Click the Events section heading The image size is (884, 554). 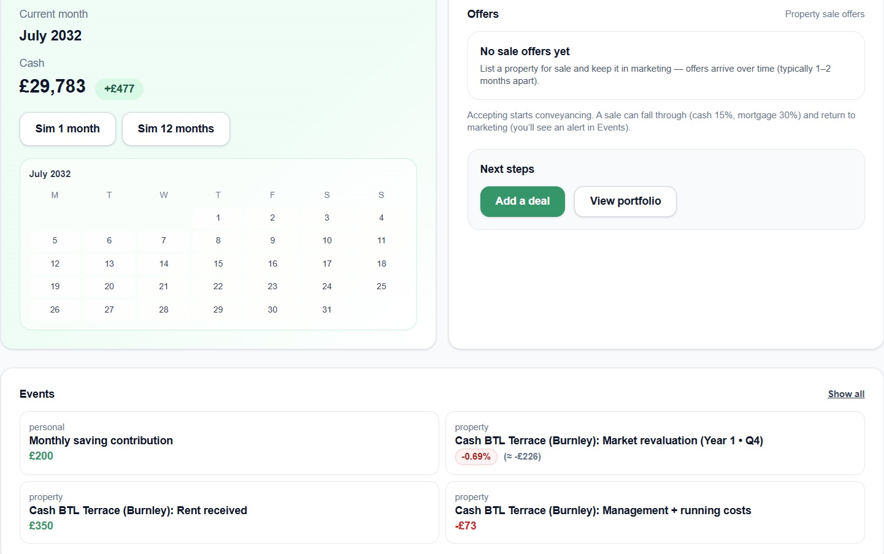point(36,393)
